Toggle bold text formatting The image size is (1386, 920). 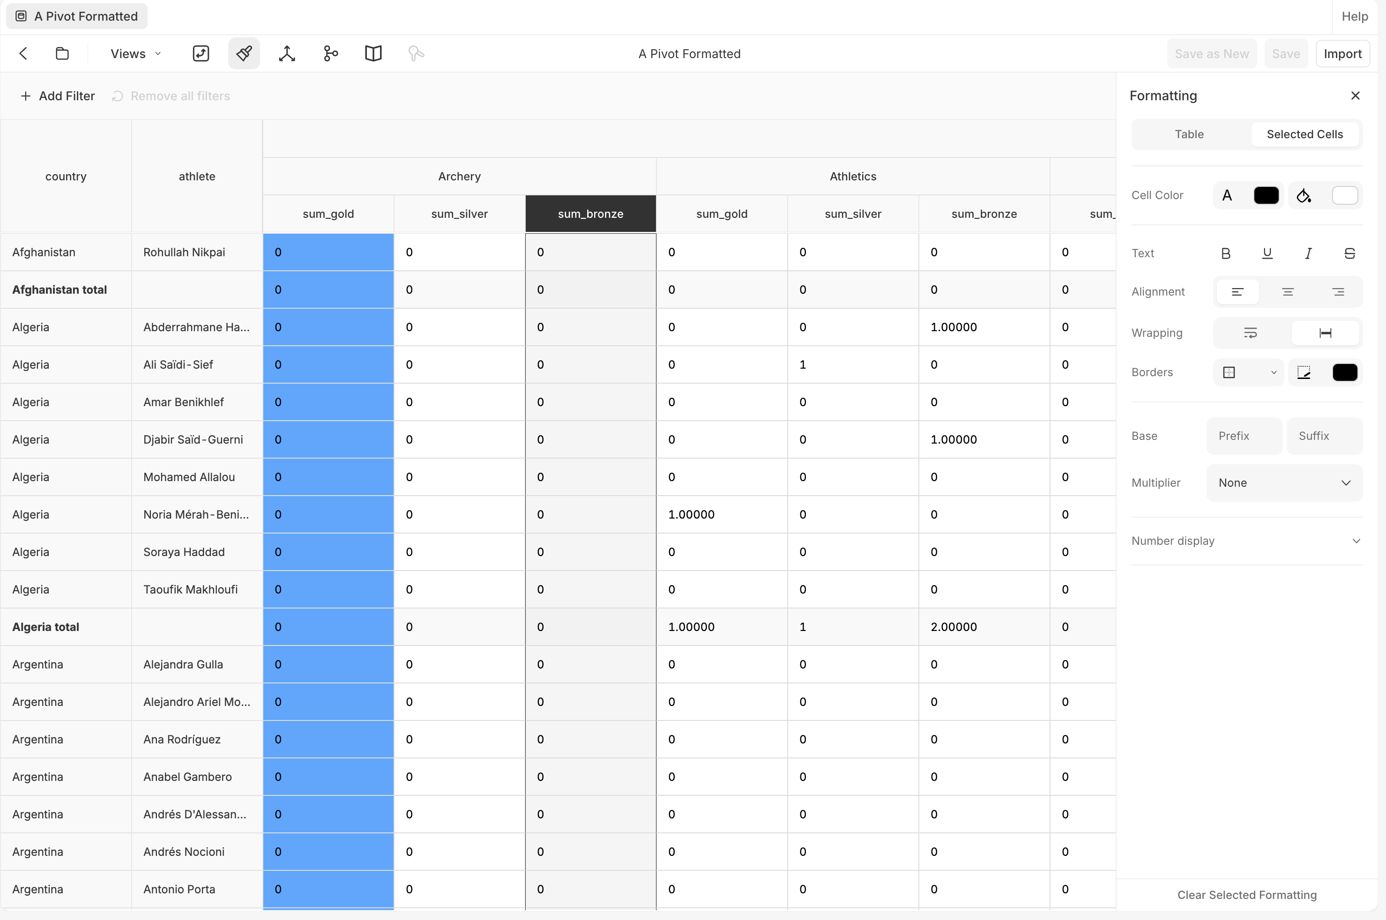(x=1226, y=253)
